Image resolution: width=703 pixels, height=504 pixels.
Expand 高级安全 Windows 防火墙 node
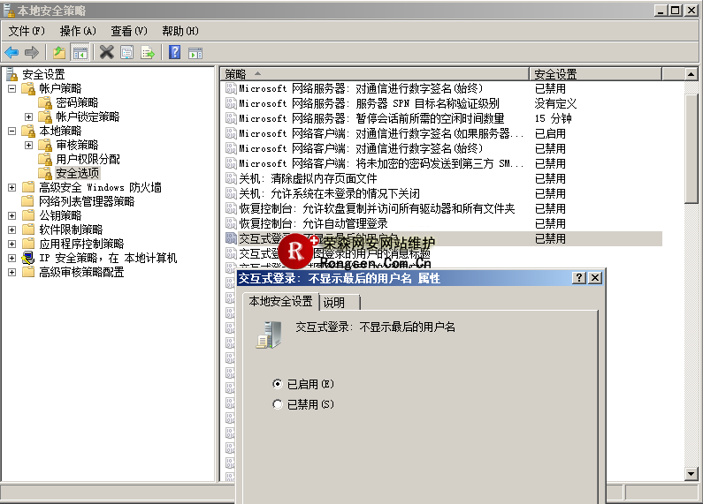coord(11,187)
